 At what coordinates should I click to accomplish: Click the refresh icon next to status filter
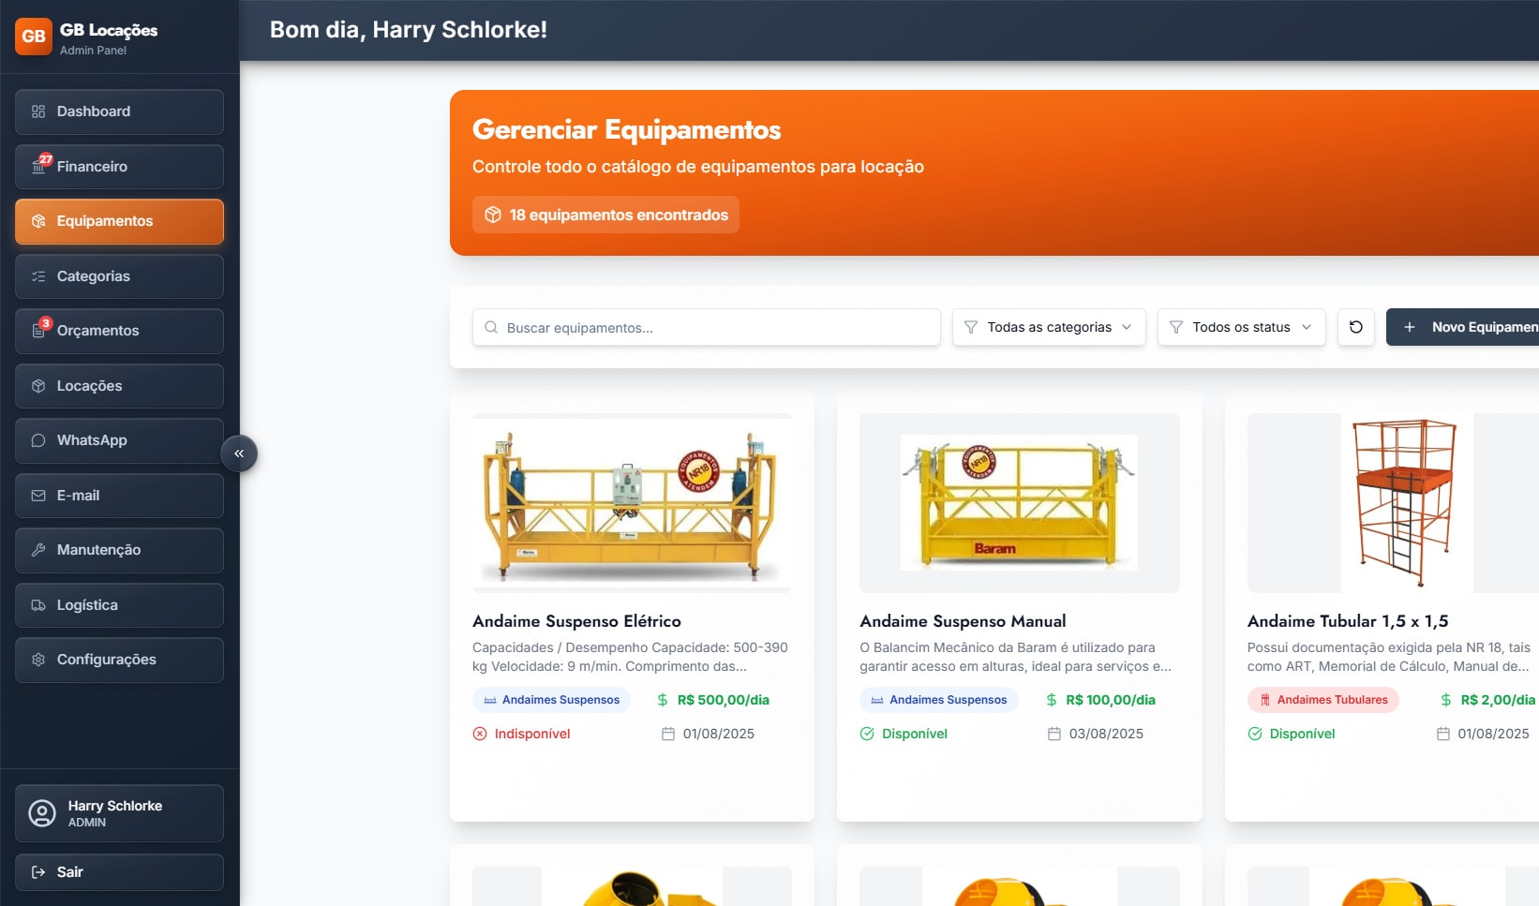click(x=1355, y=327)
